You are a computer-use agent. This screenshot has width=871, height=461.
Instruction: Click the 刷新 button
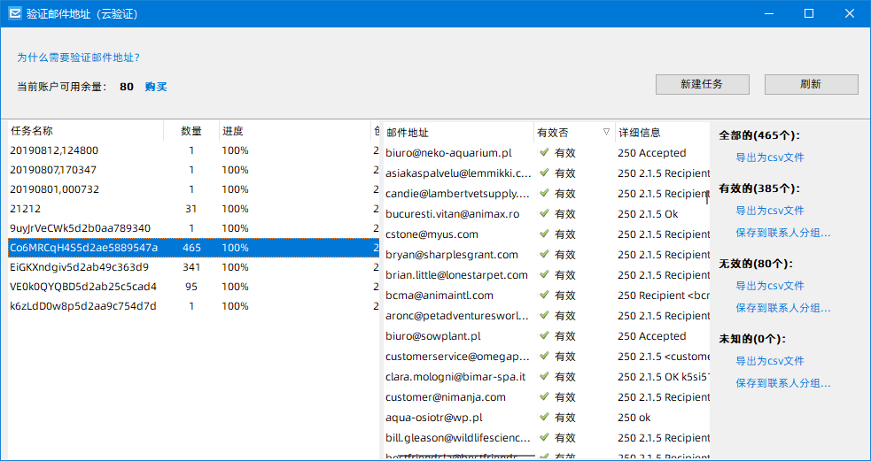pos(811,84)
